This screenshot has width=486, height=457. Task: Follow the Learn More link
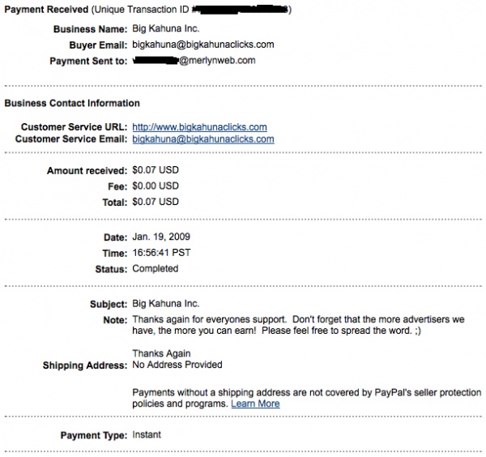(255, 404)
